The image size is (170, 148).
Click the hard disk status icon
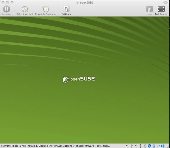click(154, 146)
